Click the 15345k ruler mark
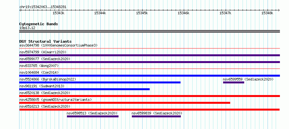289x129 pixels. pyautogui.click(x=142, y=13)
